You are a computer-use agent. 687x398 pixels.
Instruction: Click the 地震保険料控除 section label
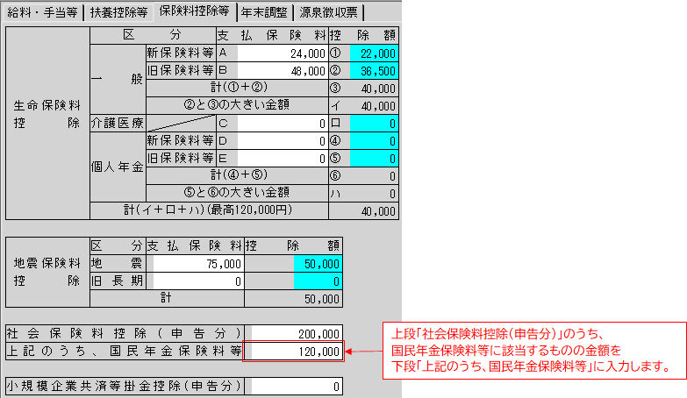47,272
